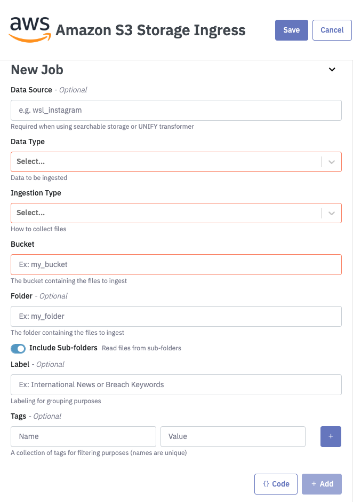Collapse the New Job section chevron
The image size is (353, 502).
click(x=332, y=69)
